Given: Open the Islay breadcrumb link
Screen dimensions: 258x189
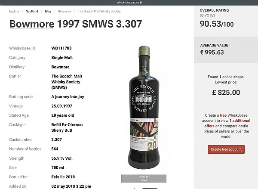Looking at the screenshot, I should click(x=48, y=11).
